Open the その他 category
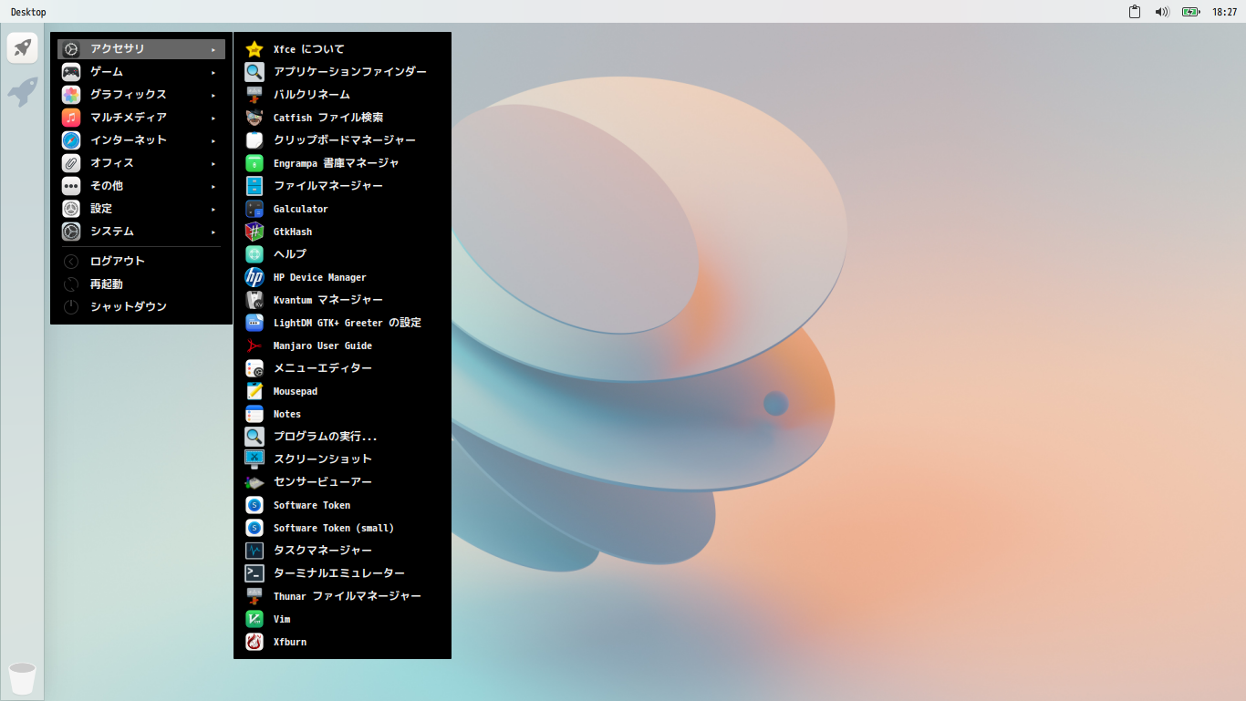1246x701 pixels. (141, 186)
